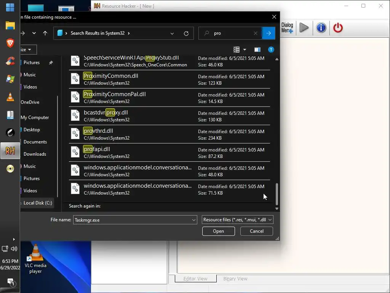Open VLC media player desktop shortcut
390x293 pixels.
point(35,259)
